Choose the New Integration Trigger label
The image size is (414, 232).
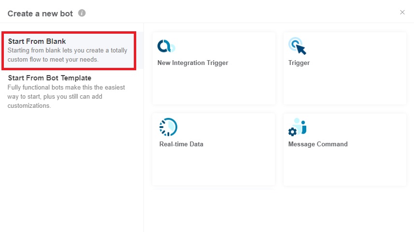pyautogui.click(x=193, y=63)
